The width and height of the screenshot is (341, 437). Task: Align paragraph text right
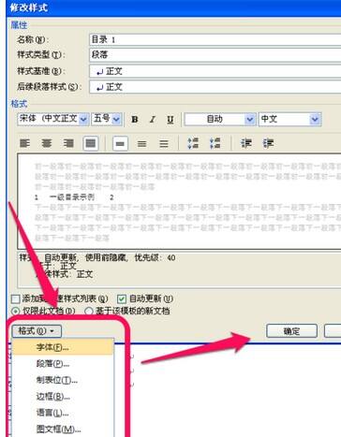point(68,143)
